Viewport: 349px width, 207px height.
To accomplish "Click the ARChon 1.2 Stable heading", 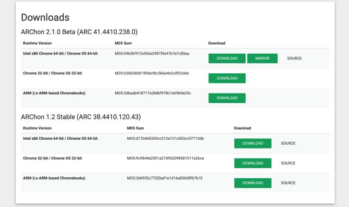I will coord(81,117).
